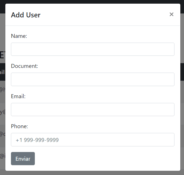This screenshot has width=184, height=175.
Task: Click the Name input field
Action: 92,49
